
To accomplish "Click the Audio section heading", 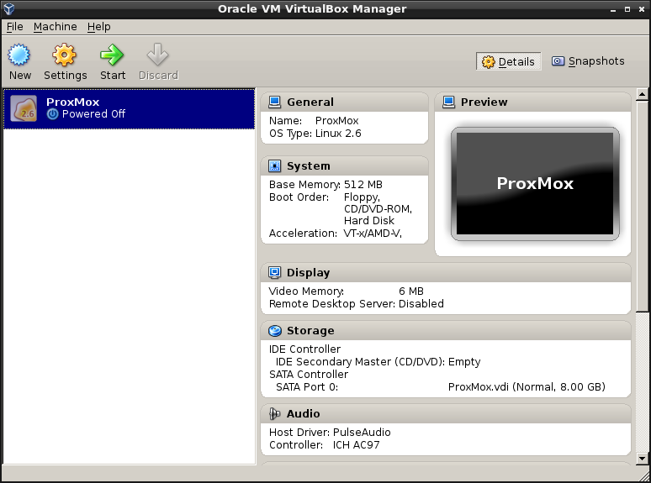I will tap(303, 413).
